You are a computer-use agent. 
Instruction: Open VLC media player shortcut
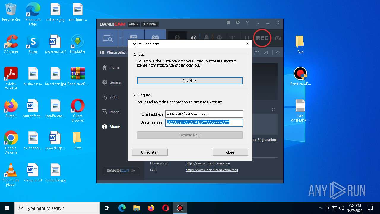point(11,175)
